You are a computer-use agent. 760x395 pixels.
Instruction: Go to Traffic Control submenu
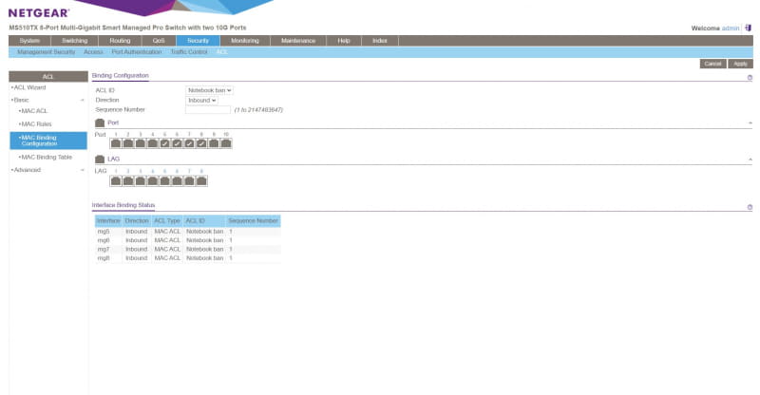coord(189,52)
